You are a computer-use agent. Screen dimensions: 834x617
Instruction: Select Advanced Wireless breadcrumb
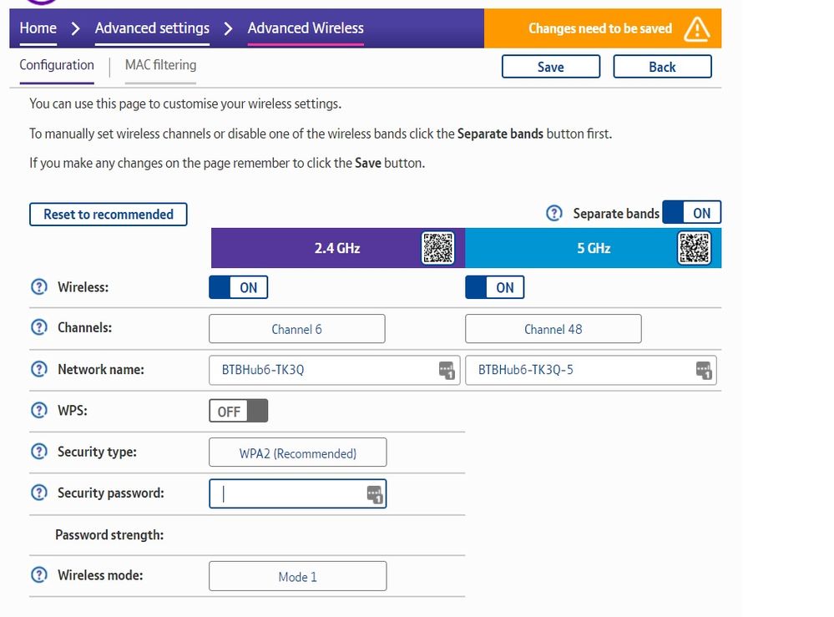pos(306,28)
